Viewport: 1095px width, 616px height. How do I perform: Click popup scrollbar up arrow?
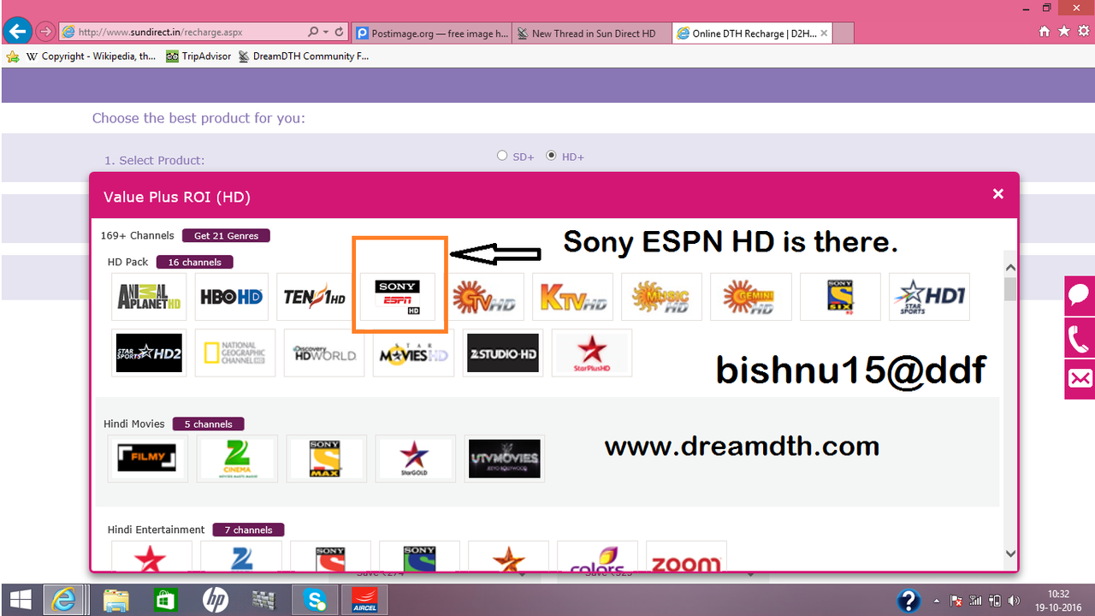click(x=1010, y=268)
